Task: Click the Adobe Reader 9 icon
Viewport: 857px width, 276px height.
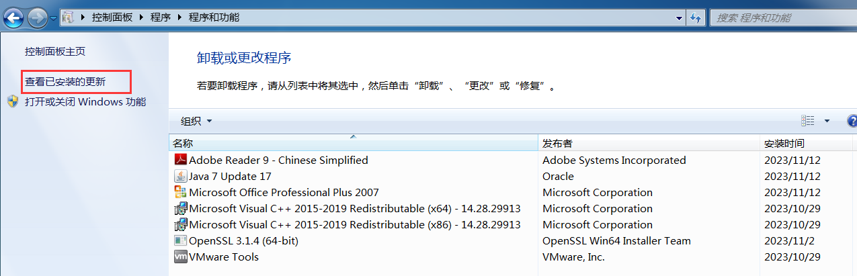Action: point(180,160)
